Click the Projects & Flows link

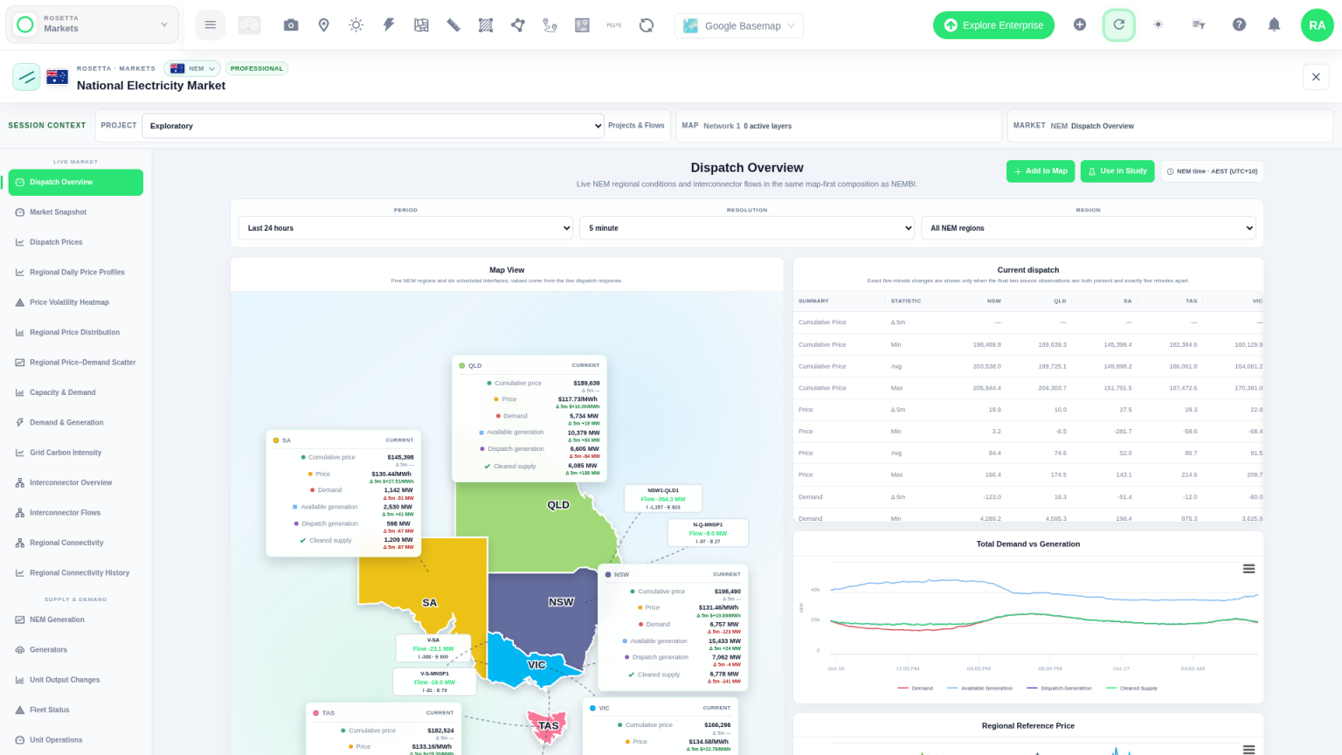click(636, 126)
